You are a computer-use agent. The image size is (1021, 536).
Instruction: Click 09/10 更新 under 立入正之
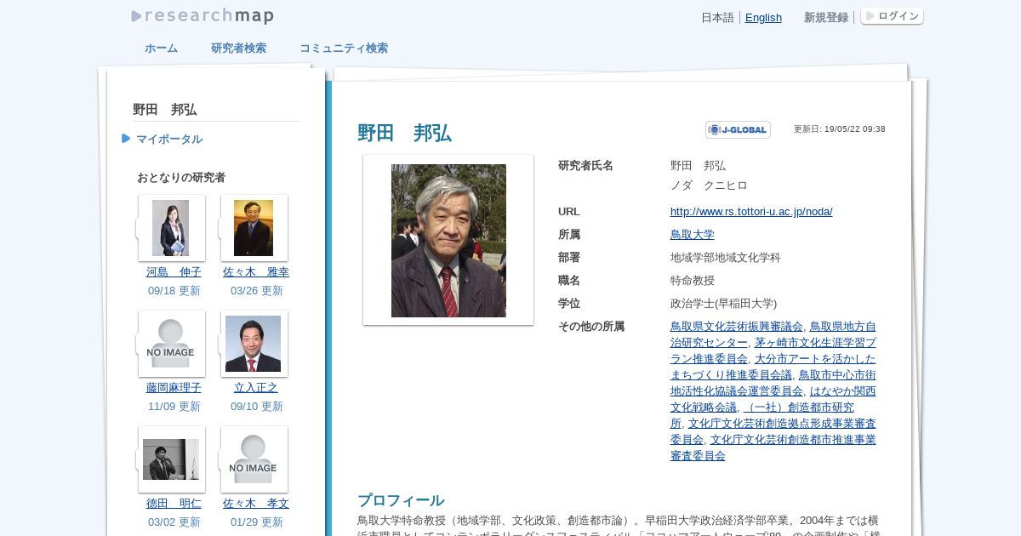[257, 407]
